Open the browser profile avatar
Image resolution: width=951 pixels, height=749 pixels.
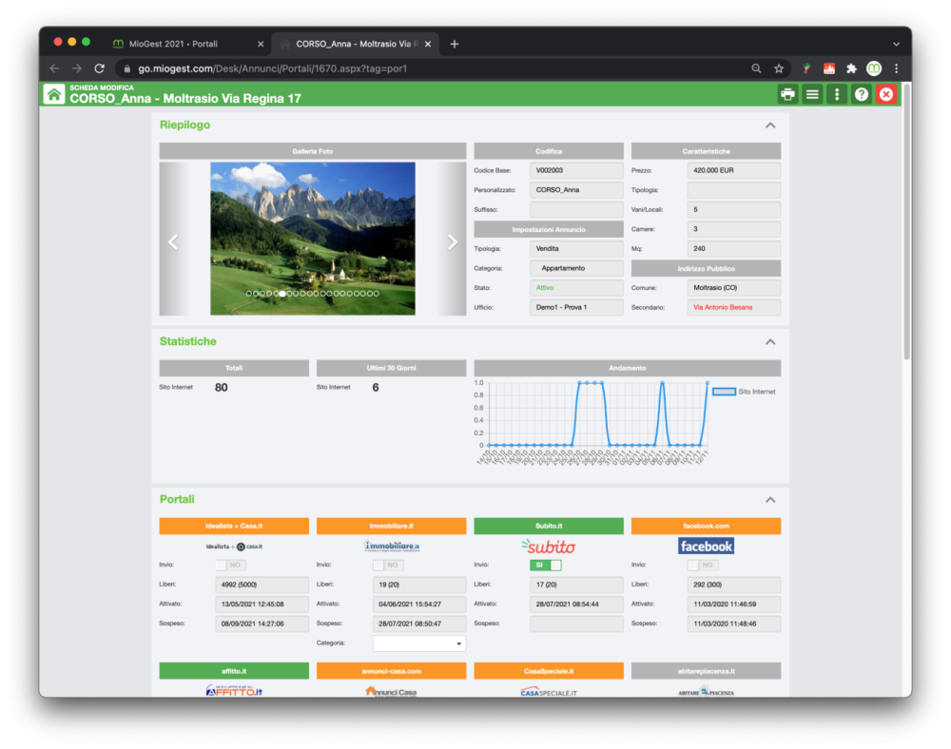(x=873, y=68)
